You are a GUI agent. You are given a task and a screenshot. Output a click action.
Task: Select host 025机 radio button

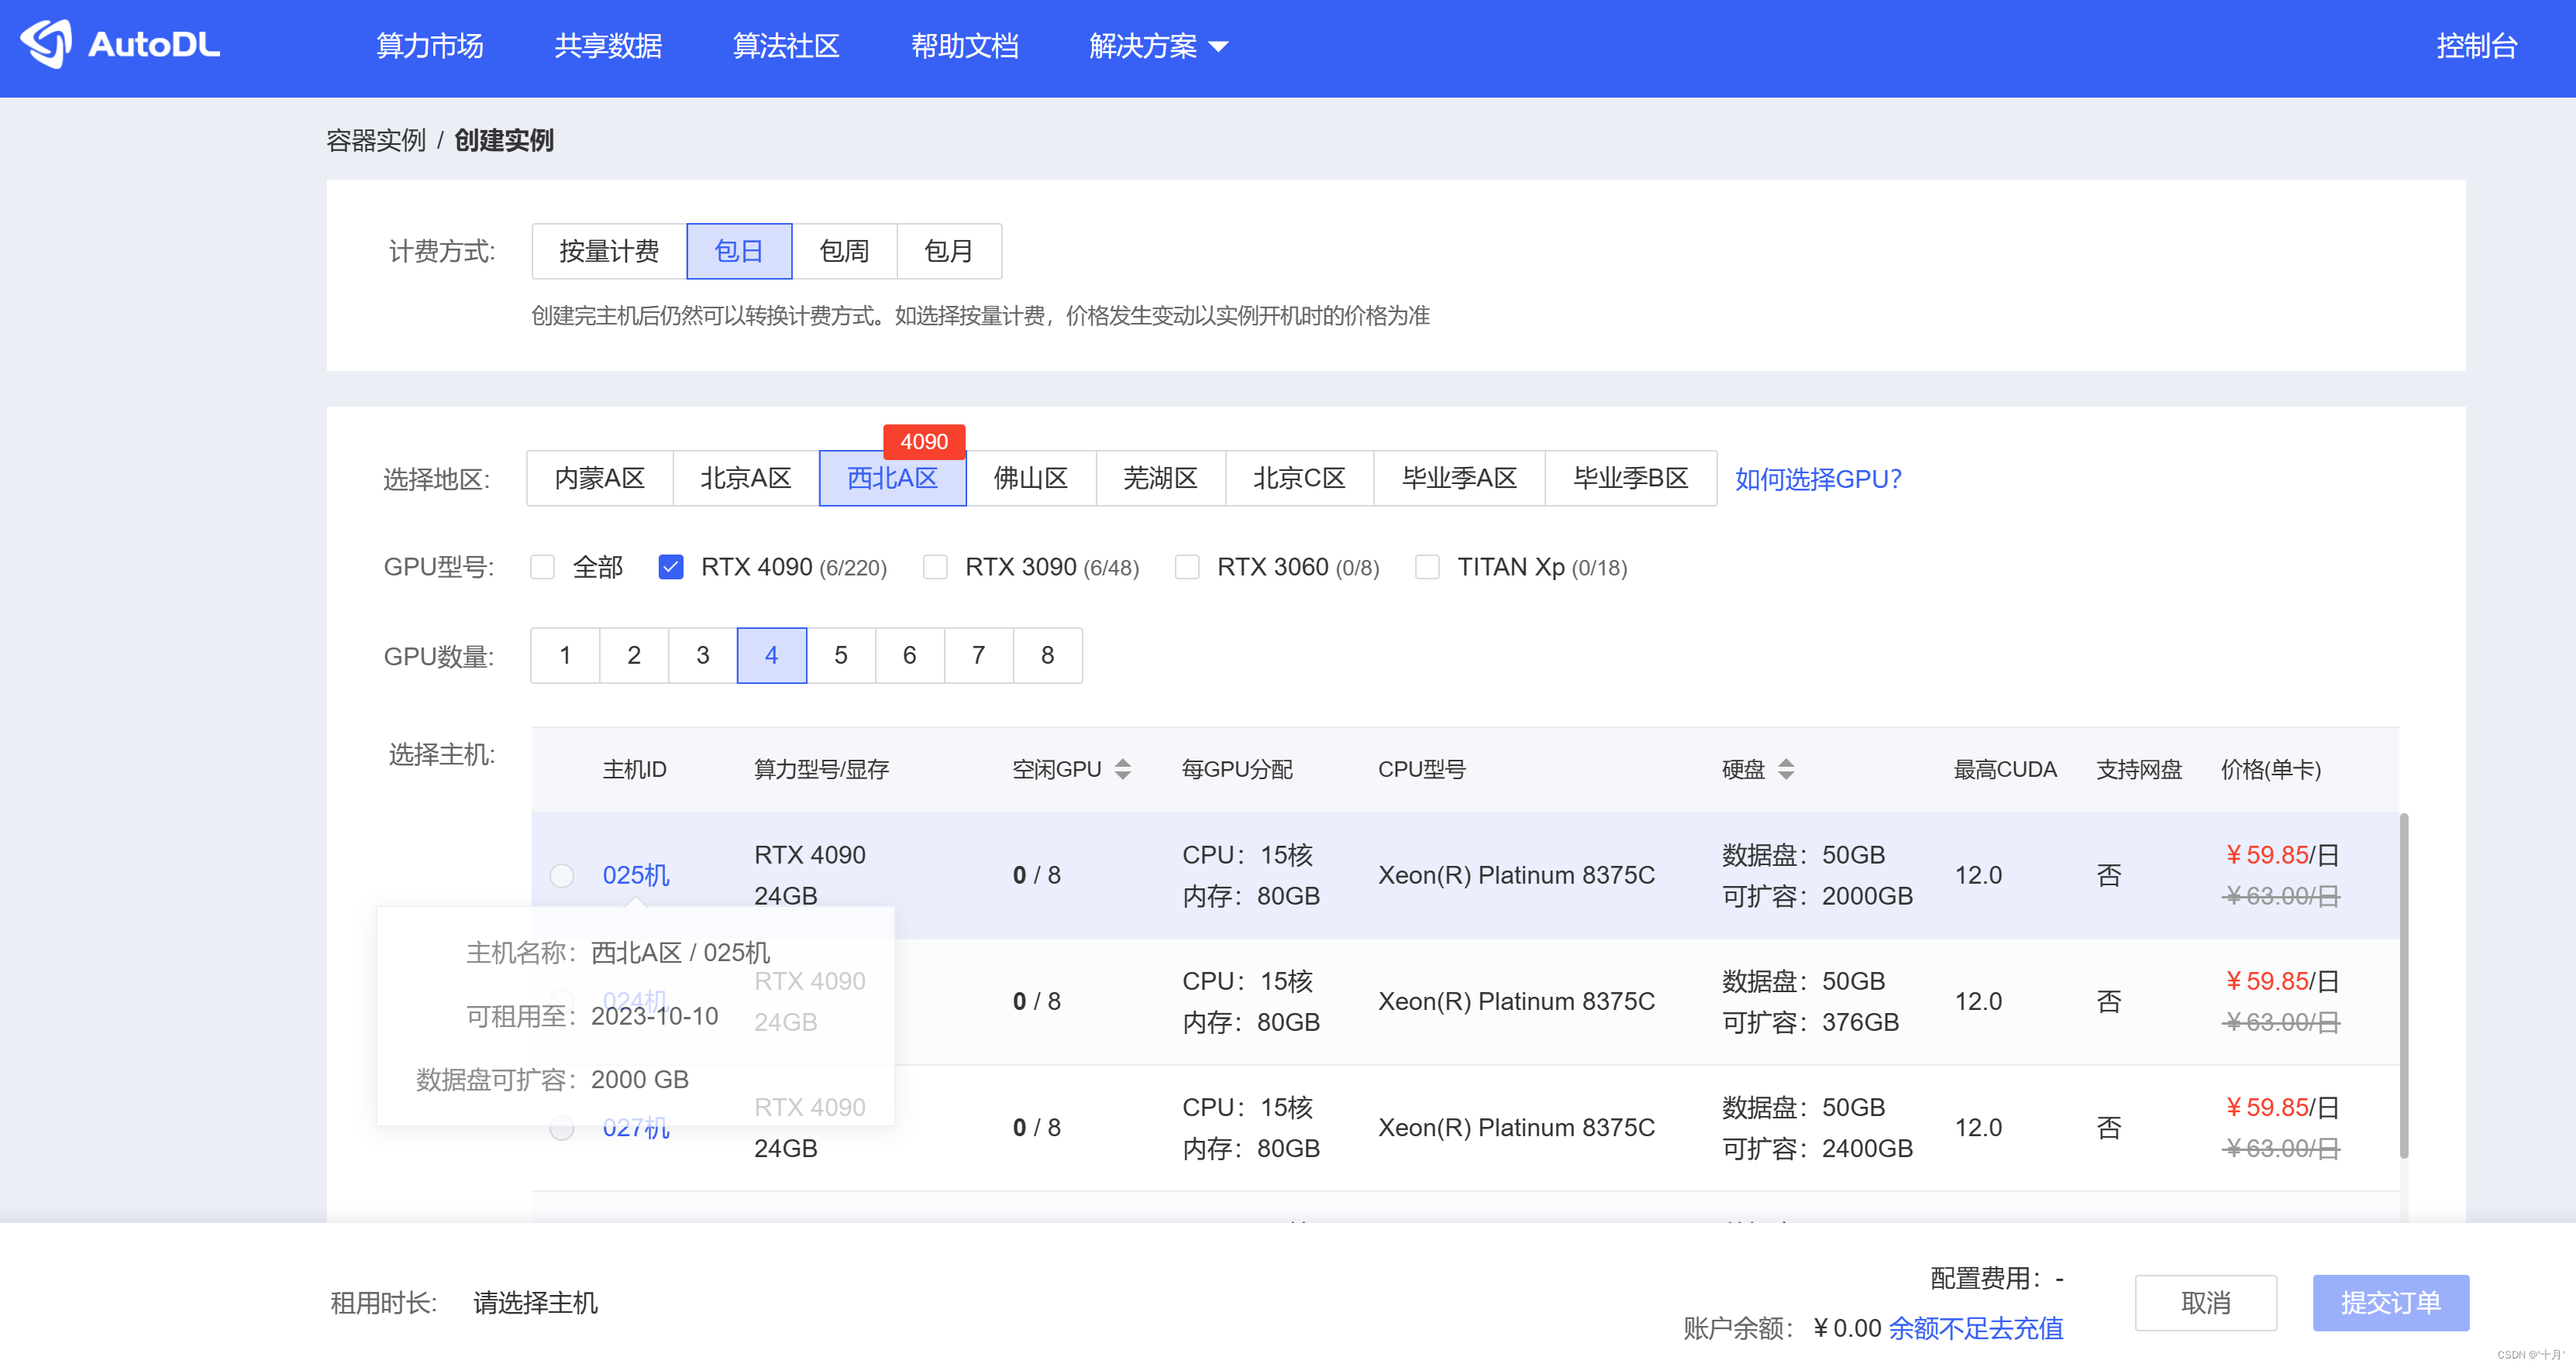pos(562,875)
